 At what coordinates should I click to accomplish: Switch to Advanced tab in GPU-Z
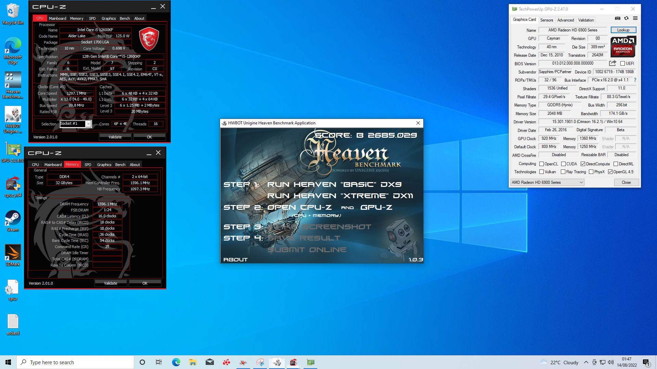(x=565, y=20)
